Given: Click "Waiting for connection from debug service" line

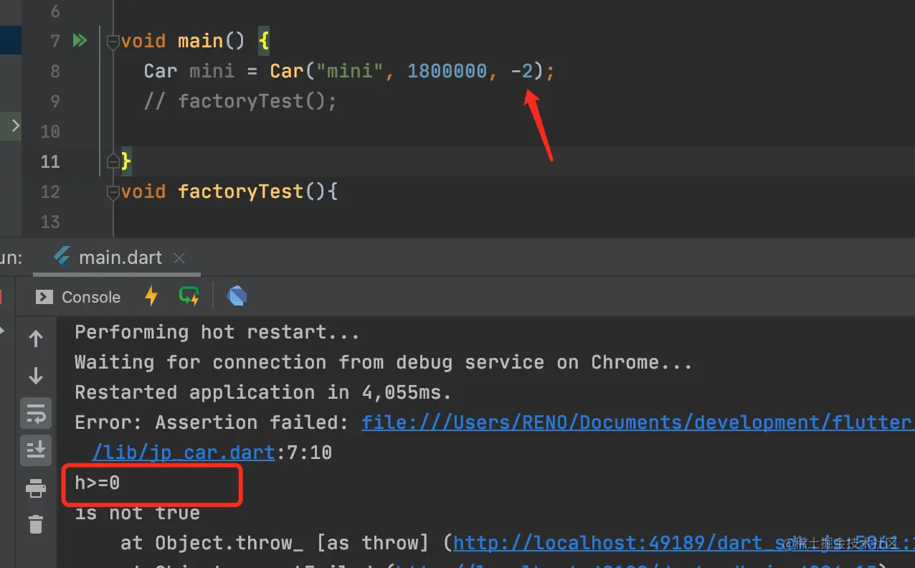Looking at the screenshot, I should [384, 362].
